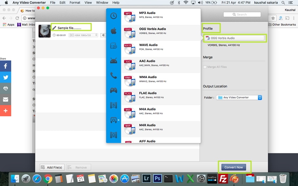The height and width of the screenshot is (186, 298).
Task: Select the game console category
Action: [114, 90]
